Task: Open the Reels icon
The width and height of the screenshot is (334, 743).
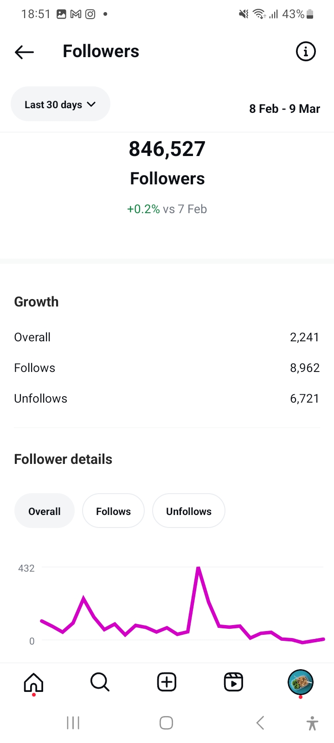Action: point(233,682)
